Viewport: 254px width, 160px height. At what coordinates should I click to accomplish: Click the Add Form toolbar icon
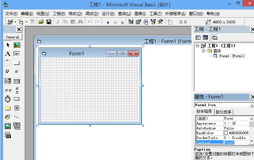tap(21, 22)
